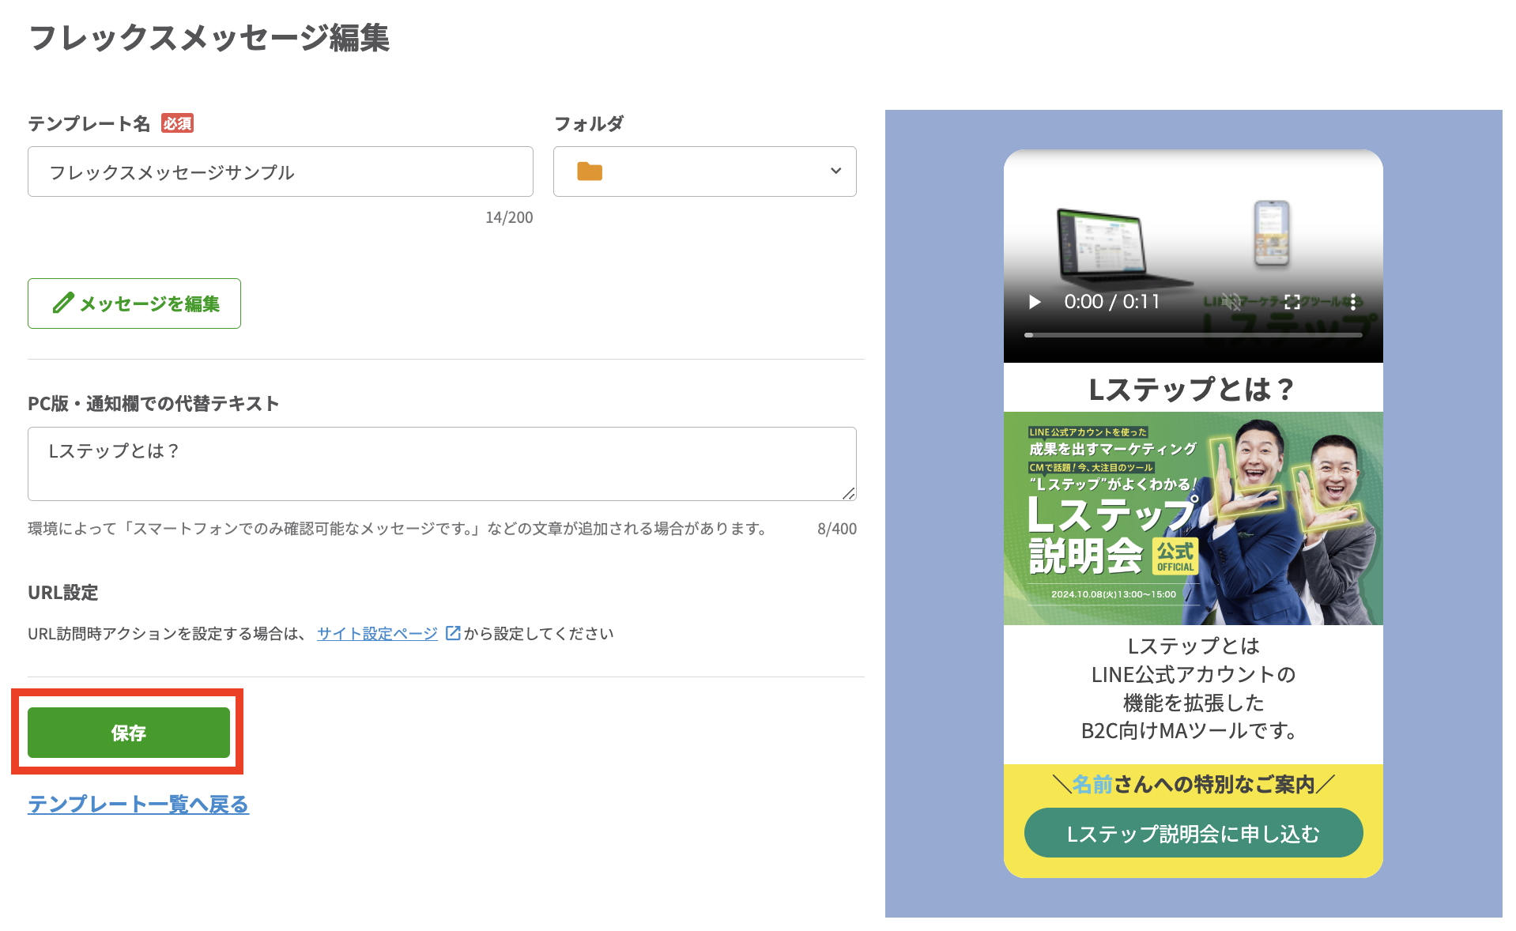
Task: Click the red 必須 badge
Action: (x=177, y=123)
